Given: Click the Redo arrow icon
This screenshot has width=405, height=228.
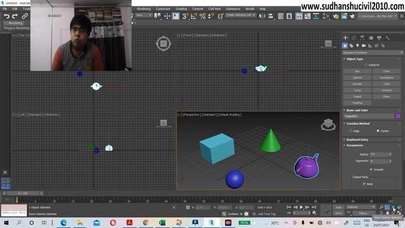Looking at the screenshot, I should (15, 16).
